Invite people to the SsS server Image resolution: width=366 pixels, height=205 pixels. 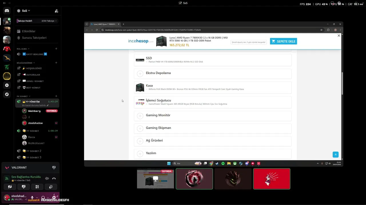coord(56,11)
